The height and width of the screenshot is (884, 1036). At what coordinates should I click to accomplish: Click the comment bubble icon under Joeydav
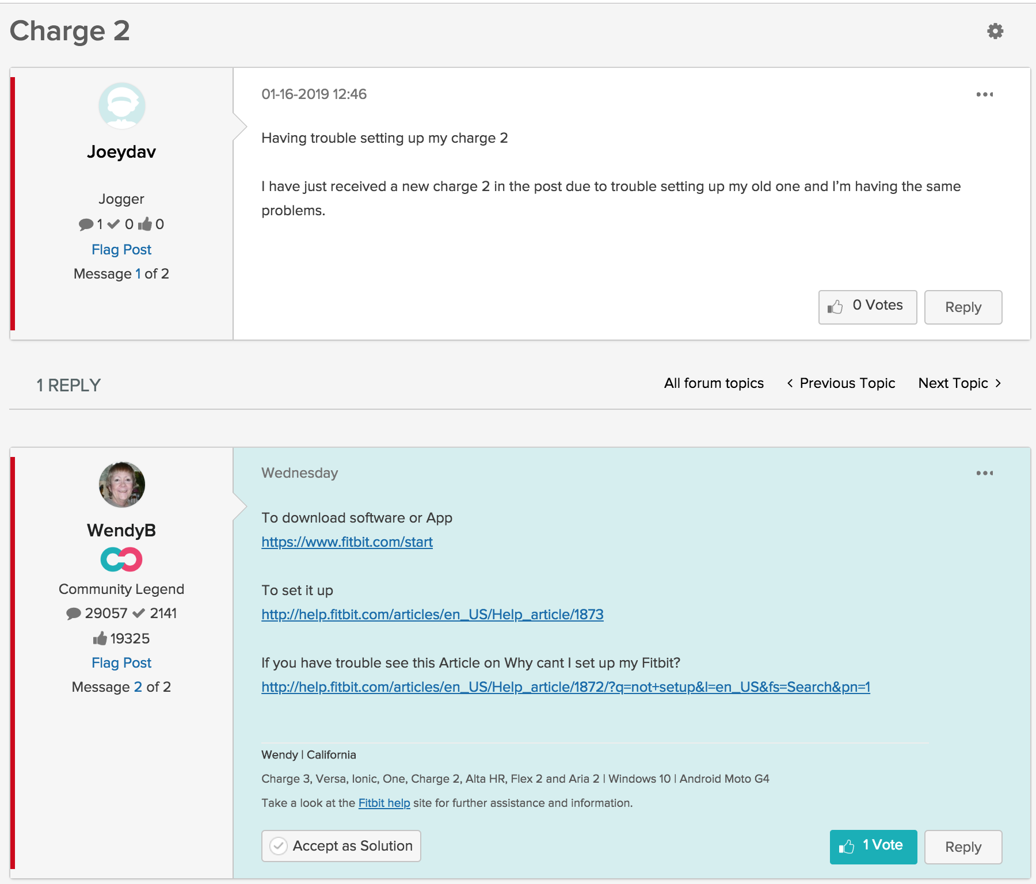86,224
